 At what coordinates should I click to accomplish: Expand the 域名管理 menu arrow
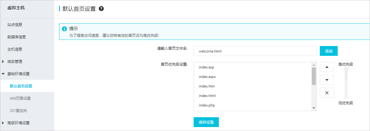click(3, 62)
